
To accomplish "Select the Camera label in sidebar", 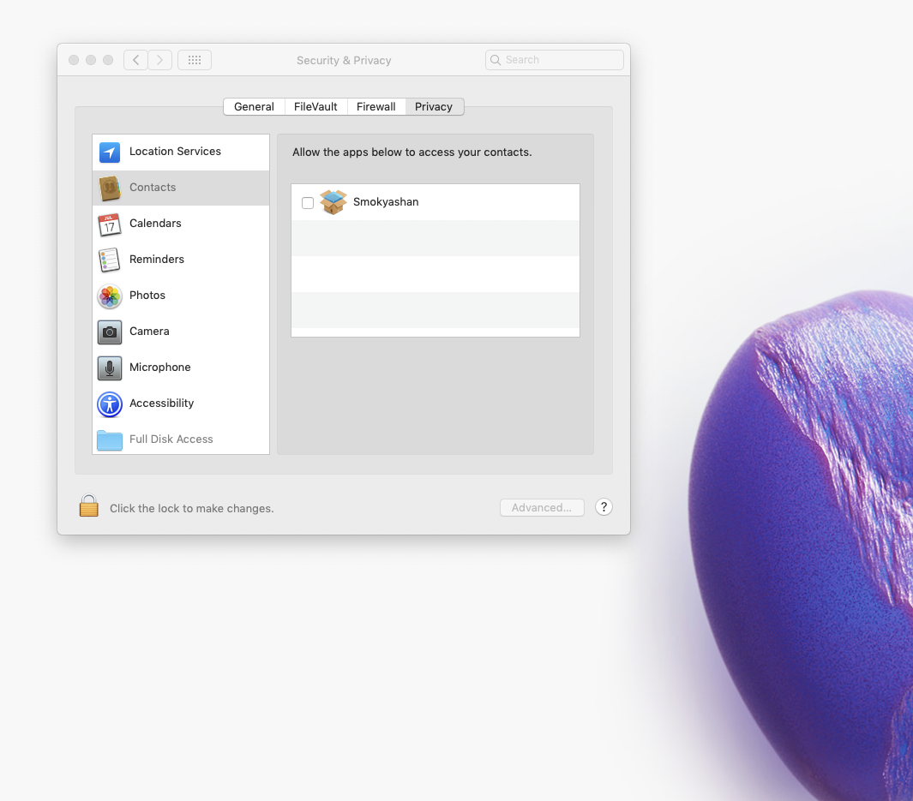I will coord(150,331).
